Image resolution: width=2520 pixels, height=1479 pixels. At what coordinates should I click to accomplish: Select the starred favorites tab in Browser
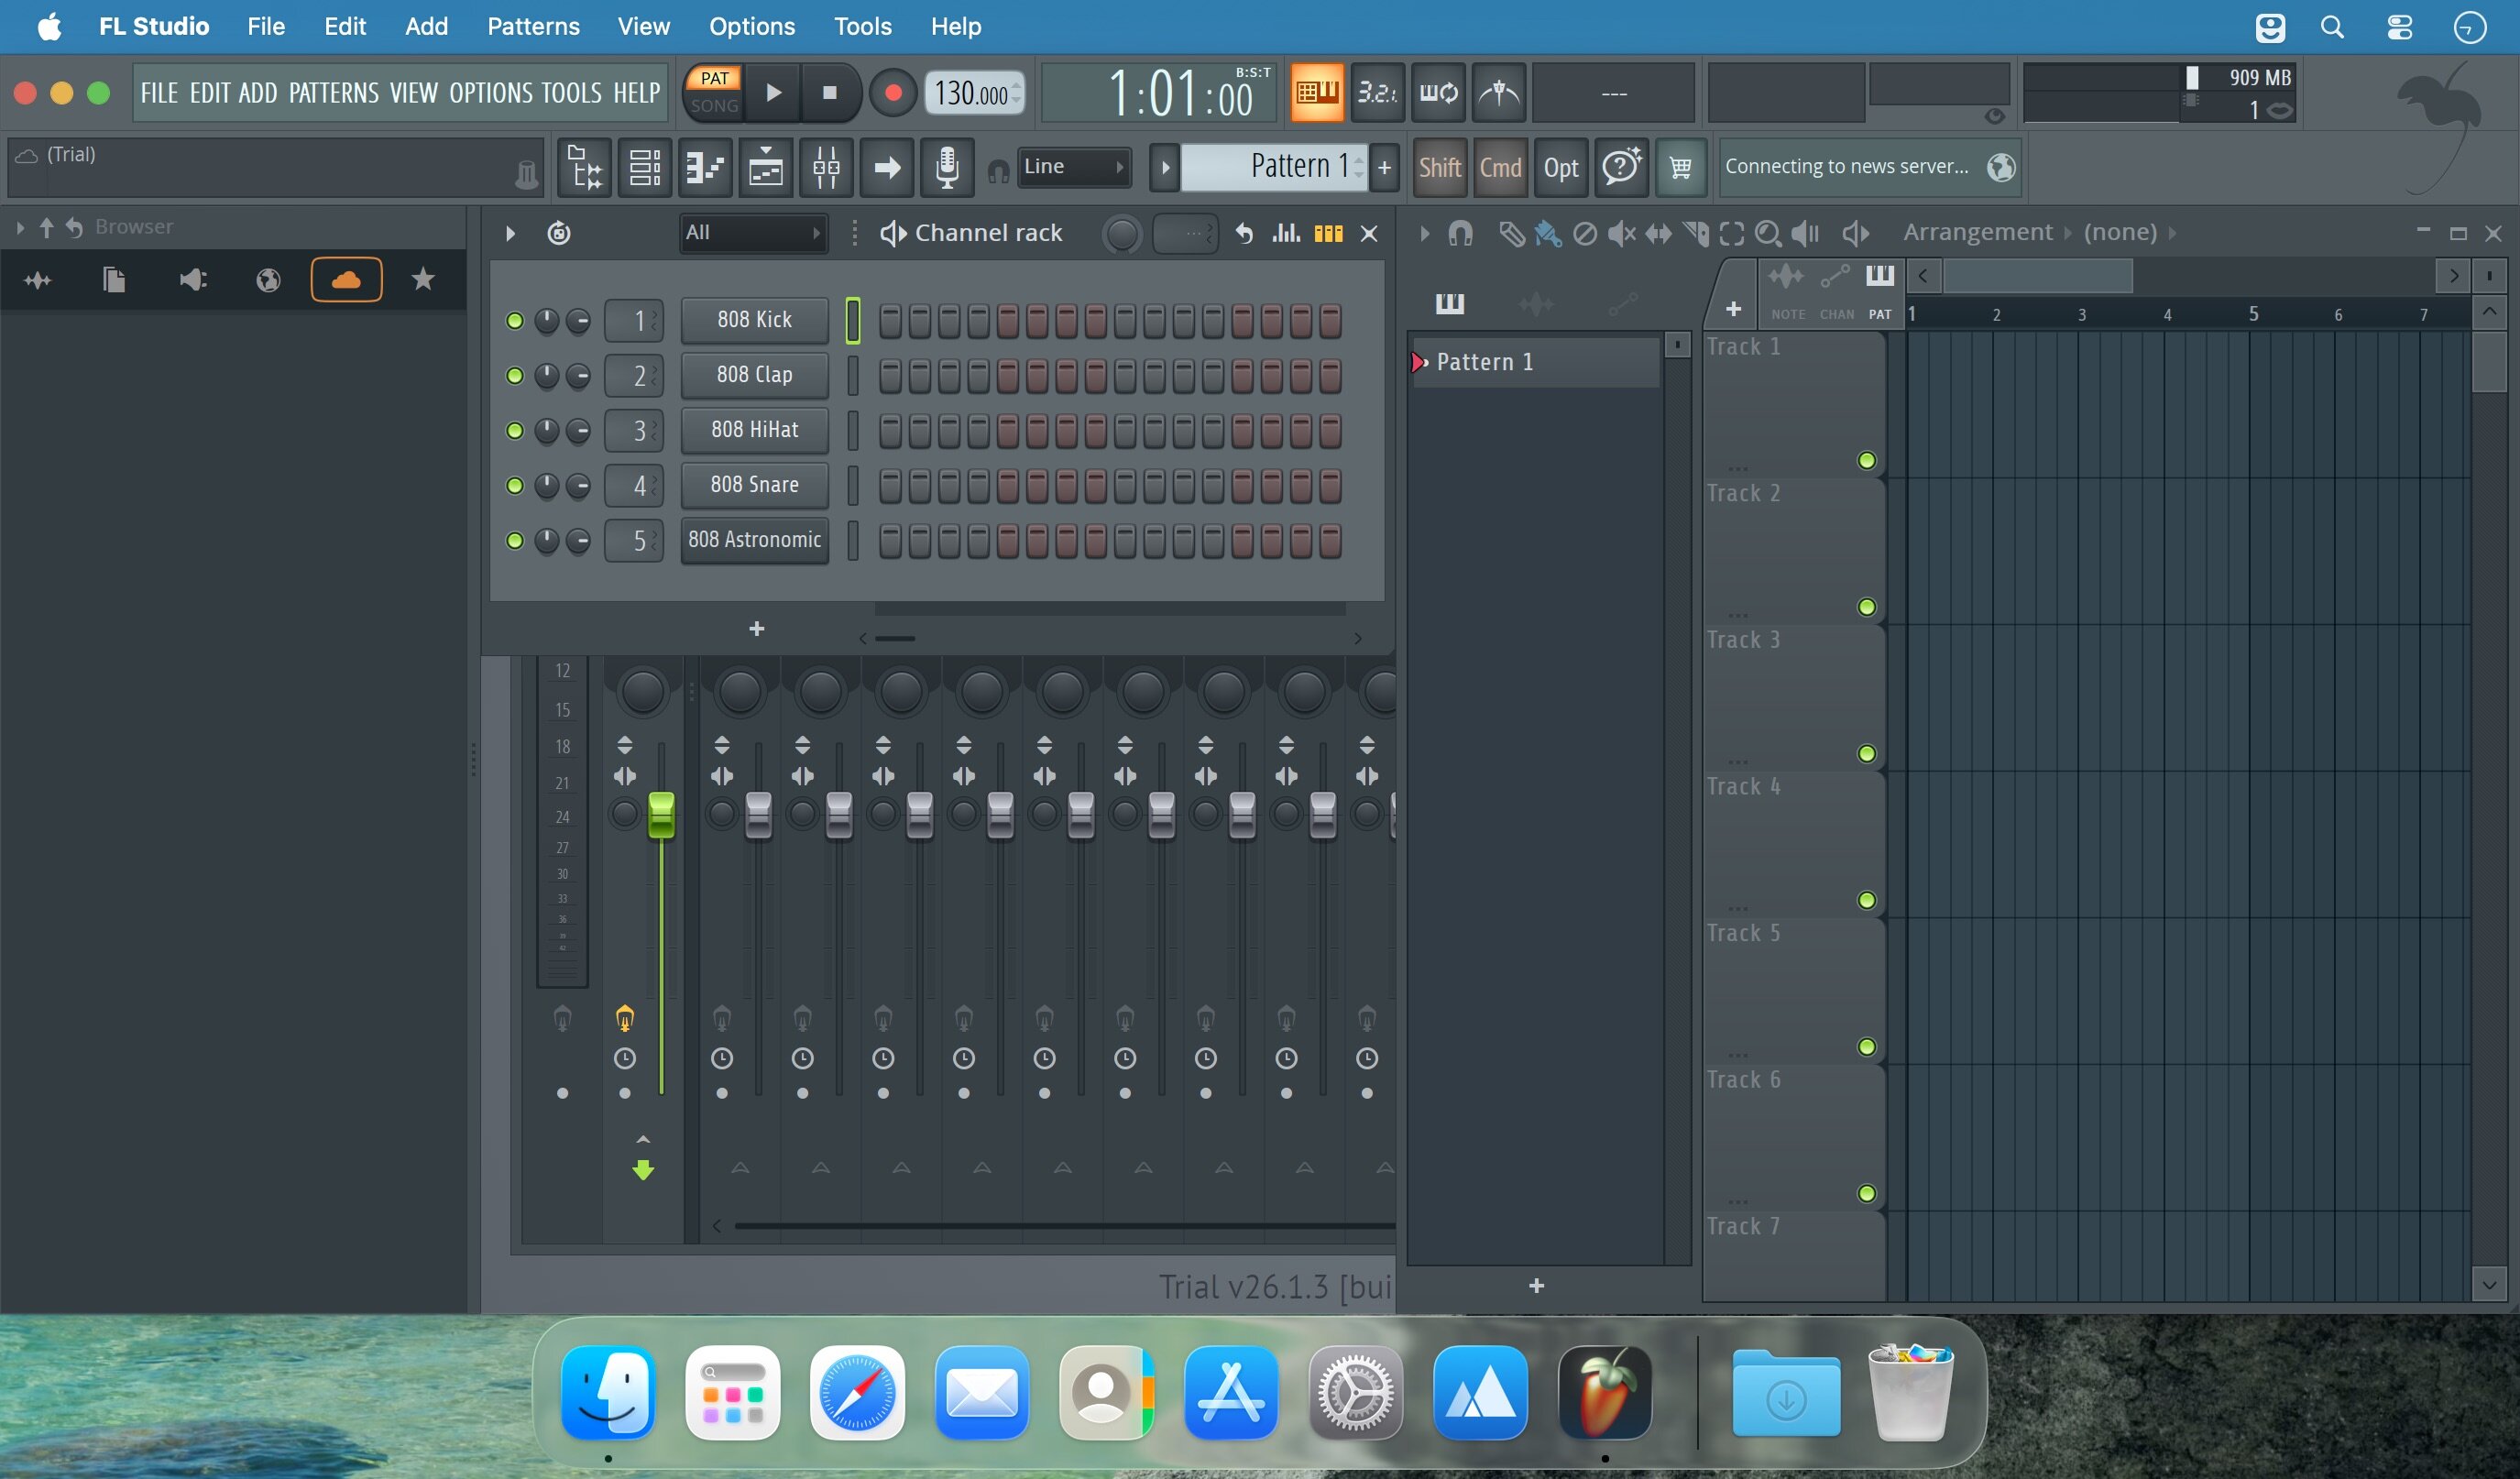pos(423,280)
